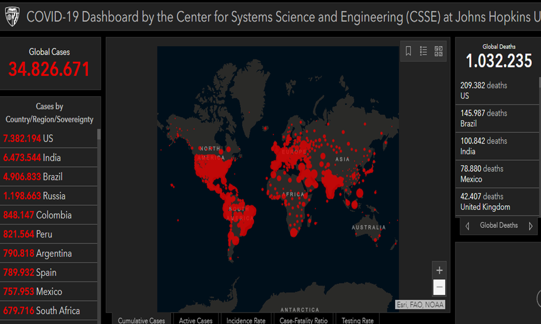This screenshot has width=541, height=324.
Task: Click the Johns Hopkins shield logo
Action: coord(12,17)
